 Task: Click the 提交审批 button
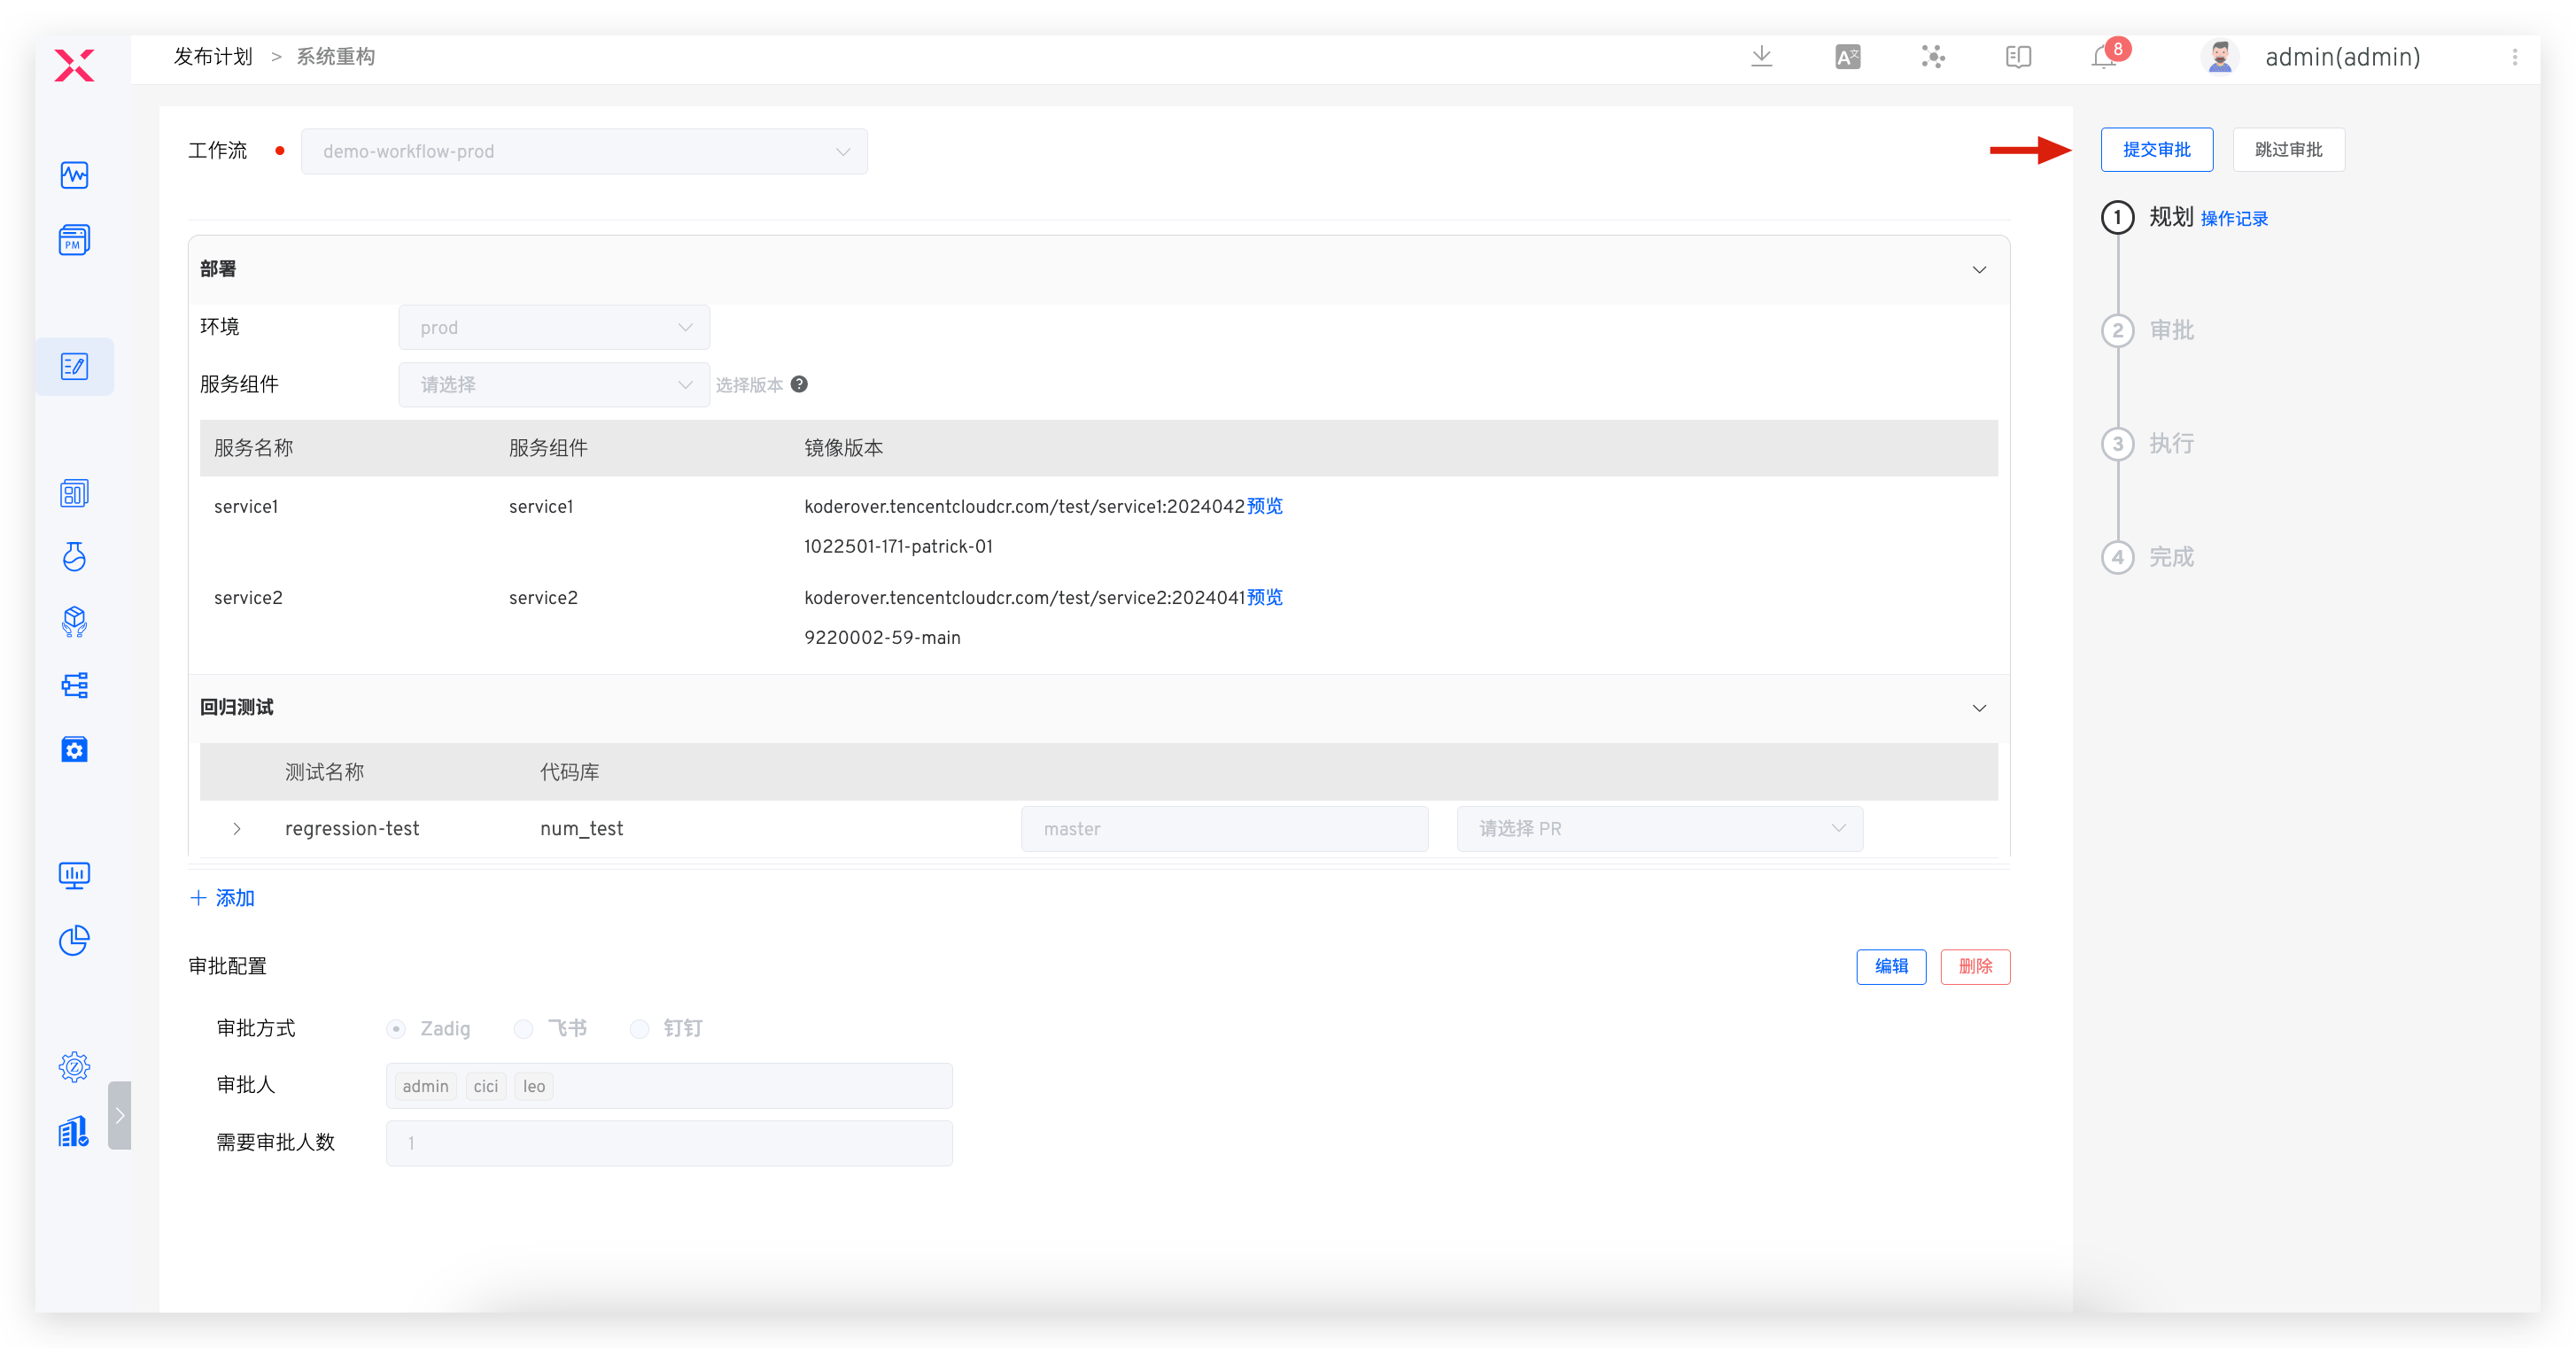coord(2156,150)
